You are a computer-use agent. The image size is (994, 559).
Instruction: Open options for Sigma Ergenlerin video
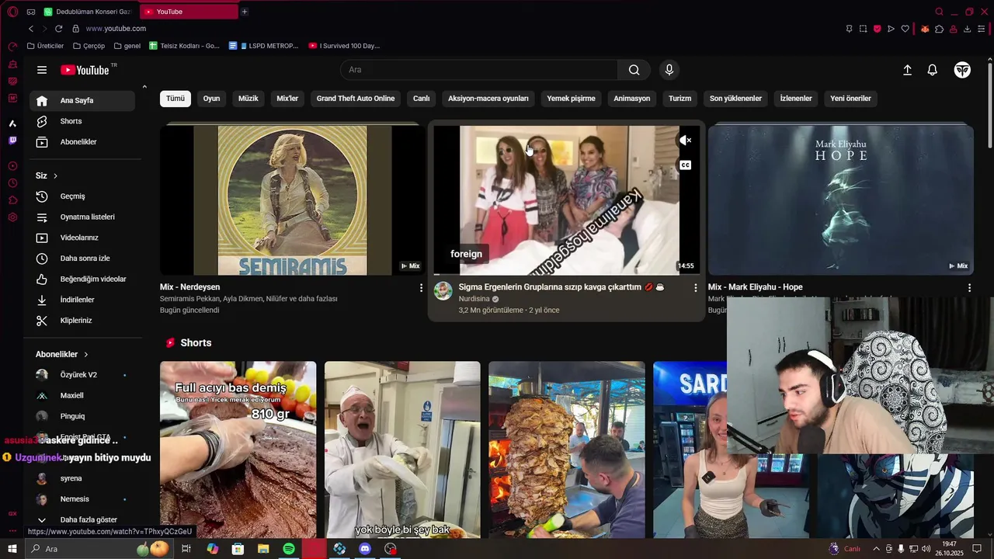[x=695, y=288]
